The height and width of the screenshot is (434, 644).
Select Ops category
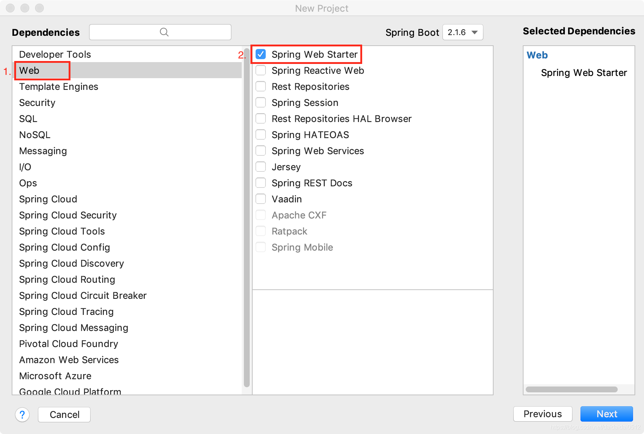pos(127,183)
